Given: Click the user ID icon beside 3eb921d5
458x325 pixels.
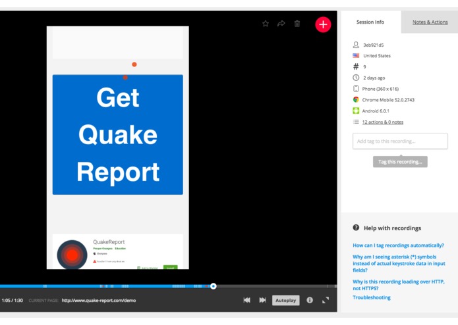Looking at the screenshot, I should [x=356, y=45].
